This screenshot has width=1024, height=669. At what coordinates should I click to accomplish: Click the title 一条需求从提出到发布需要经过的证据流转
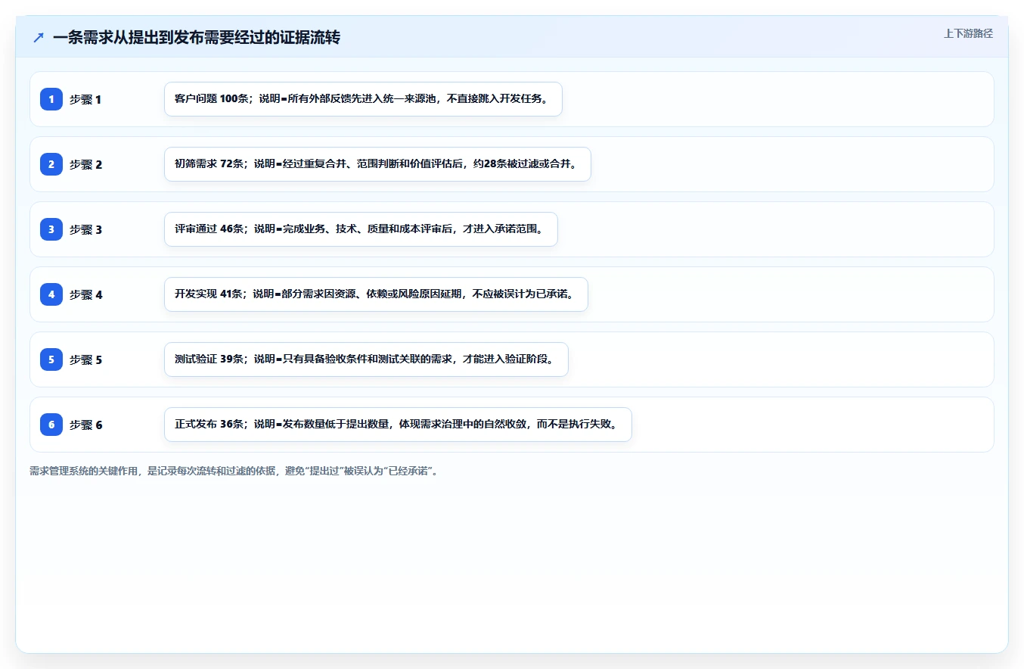[x=197, y=37]
